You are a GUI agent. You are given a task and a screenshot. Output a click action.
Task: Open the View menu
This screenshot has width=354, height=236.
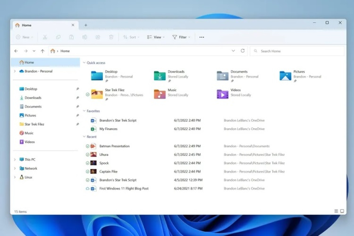point(155,37)
